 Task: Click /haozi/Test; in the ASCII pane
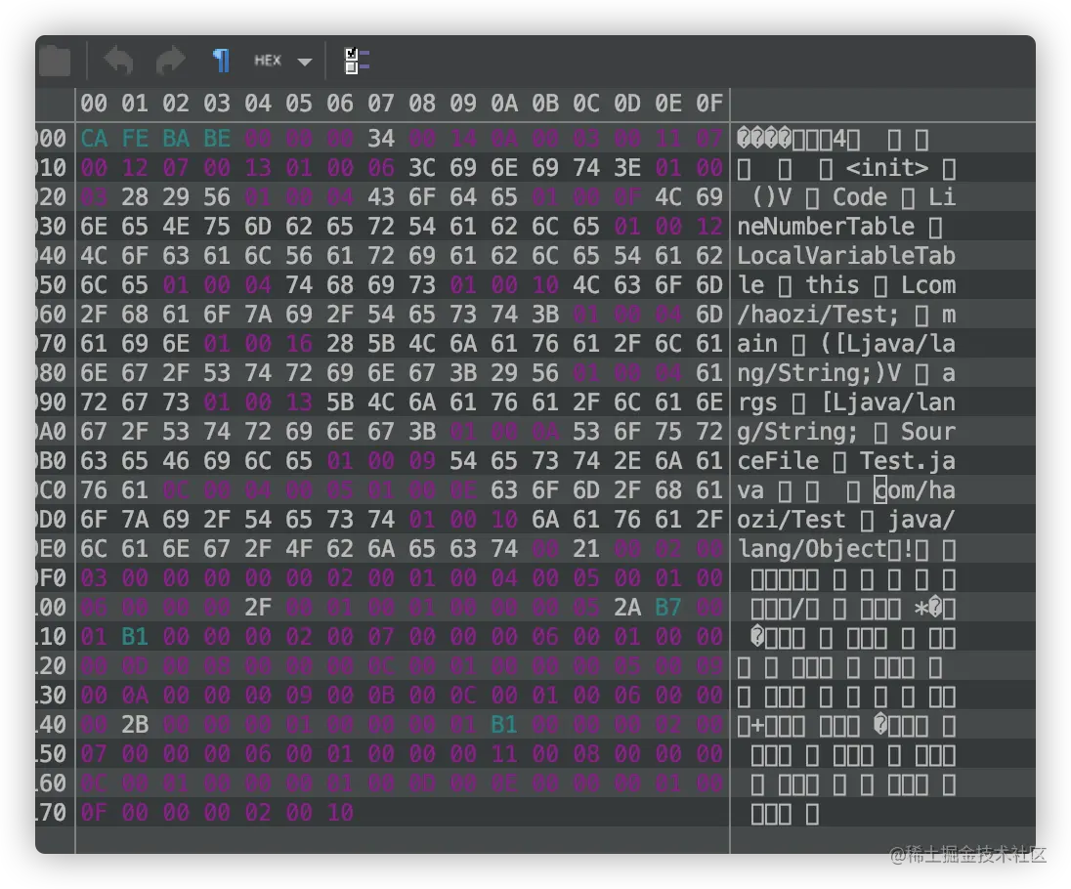818,315
